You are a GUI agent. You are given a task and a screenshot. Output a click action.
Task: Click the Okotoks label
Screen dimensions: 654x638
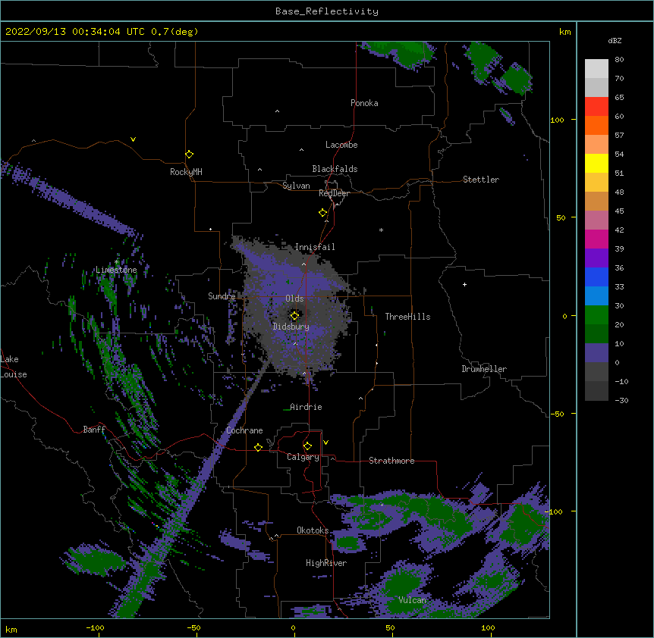tap(313, 530)
